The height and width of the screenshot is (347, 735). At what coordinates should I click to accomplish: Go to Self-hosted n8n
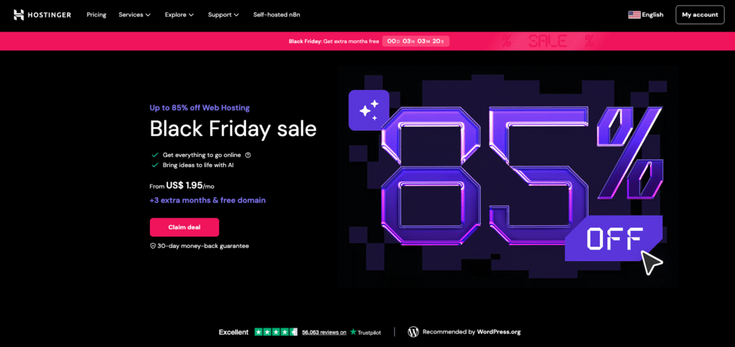tap(275, 14)
